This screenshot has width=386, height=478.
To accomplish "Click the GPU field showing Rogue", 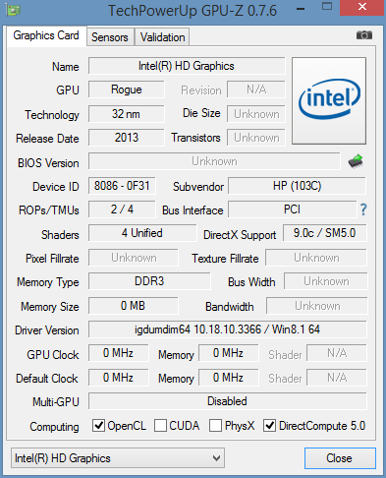I will pyautogui.click(x=127, y=90).
